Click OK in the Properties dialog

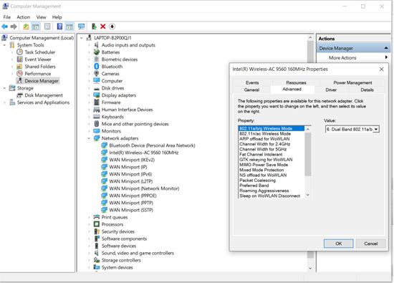pos(338,244)
